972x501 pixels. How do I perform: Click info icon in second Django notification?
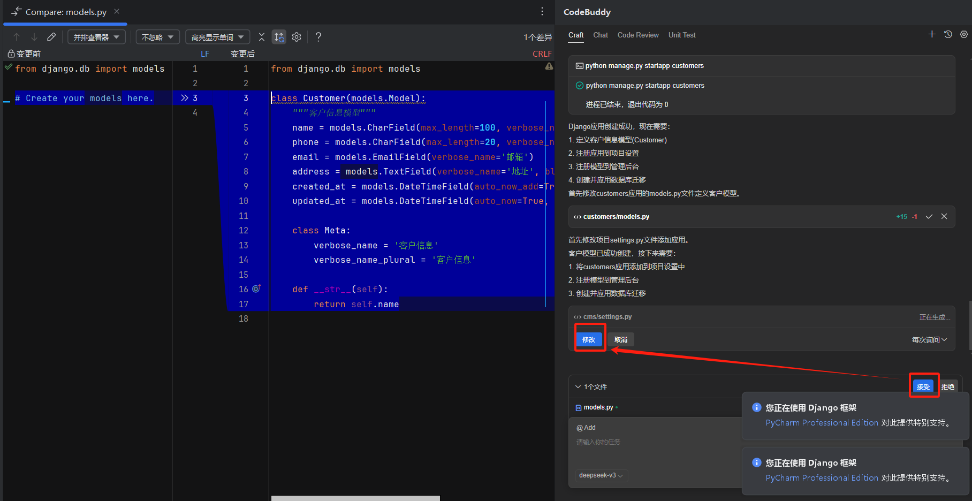757,462
